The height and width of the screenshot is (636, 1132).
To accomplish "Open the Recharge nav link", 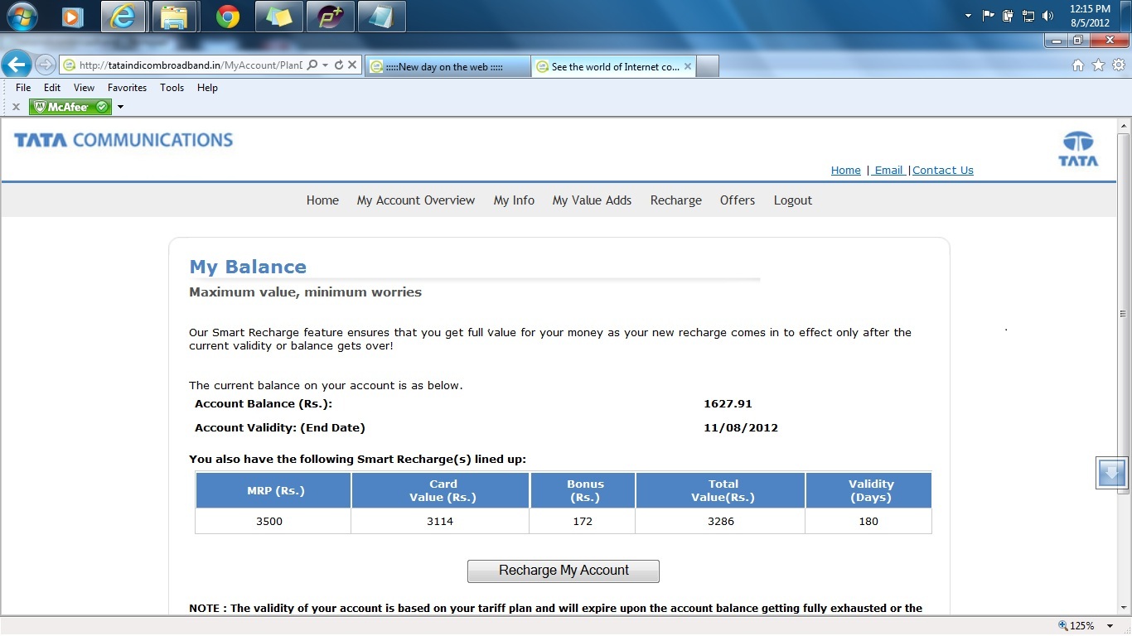I will (675, 200).
